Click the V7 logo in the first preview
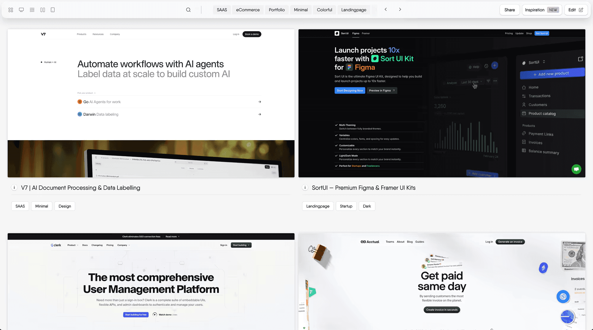 coord(43,34)
